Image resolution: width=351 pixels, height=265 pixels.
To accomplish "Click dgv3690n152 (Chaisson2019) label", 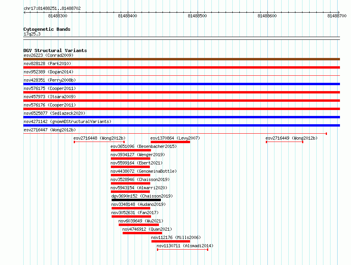I will (142, 196).
